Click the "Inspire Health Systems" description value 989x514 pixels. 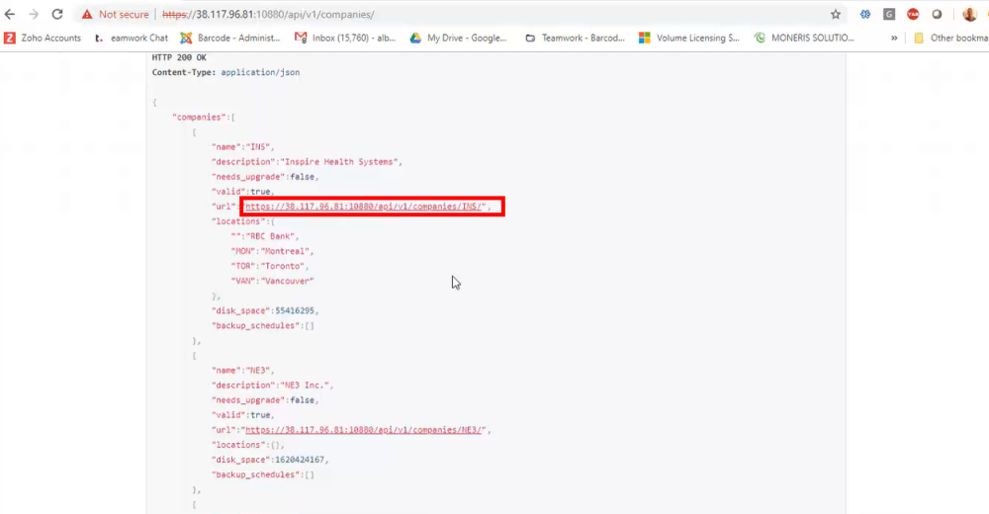click(339, 161)
